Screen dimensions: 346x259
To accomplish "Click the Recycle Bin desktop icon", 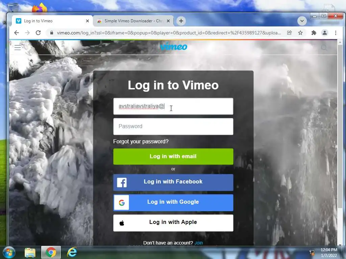I will pos(13,7).
